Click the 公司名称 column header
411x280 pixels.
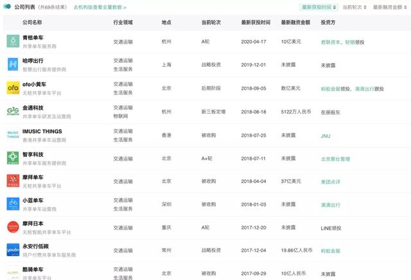[x=32, y=22]
